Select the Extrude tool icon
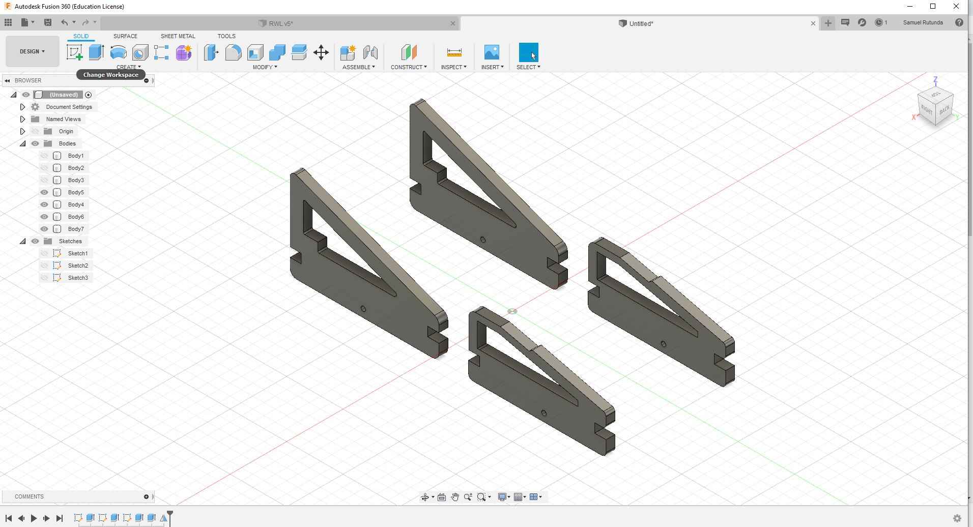 pyautogui.click(x=97, y=52)
